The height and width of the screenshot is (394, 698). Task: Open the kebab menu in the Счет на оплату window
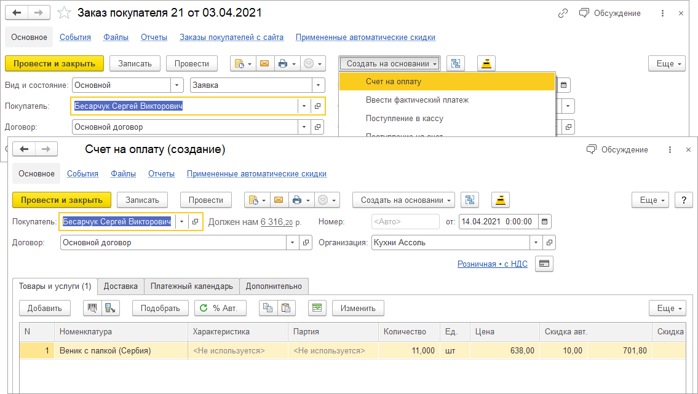click(x=670, y=150)
